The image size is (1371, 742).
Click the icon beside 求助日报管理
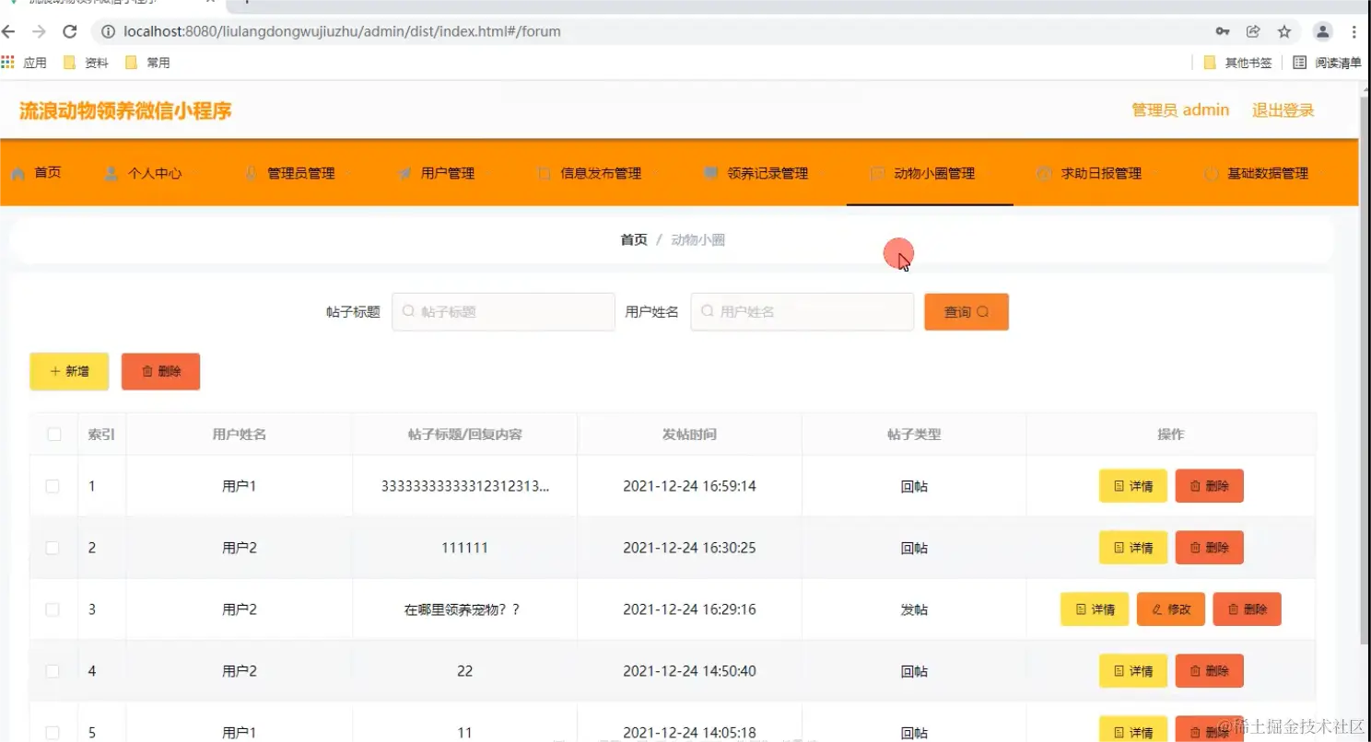point(1044,173)
